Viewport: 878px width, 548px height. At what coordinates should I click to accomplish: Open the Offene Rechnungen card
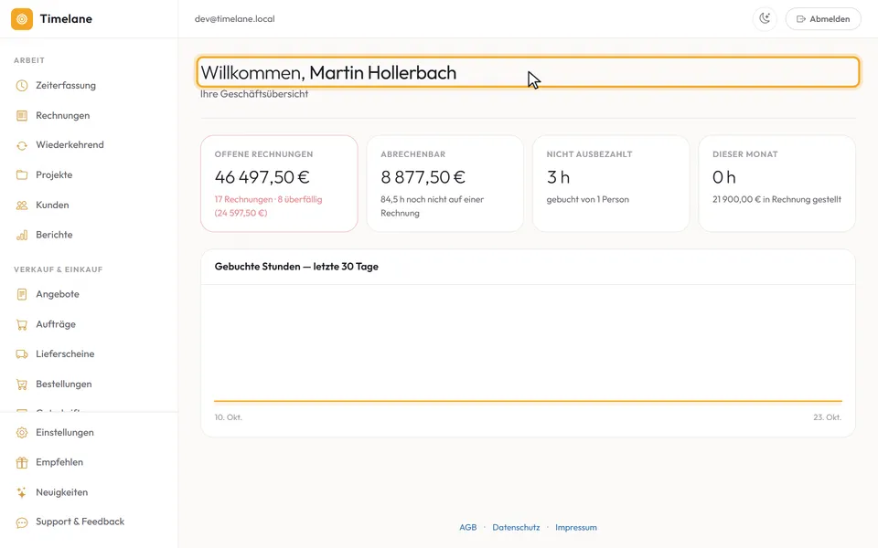point(280,184)
